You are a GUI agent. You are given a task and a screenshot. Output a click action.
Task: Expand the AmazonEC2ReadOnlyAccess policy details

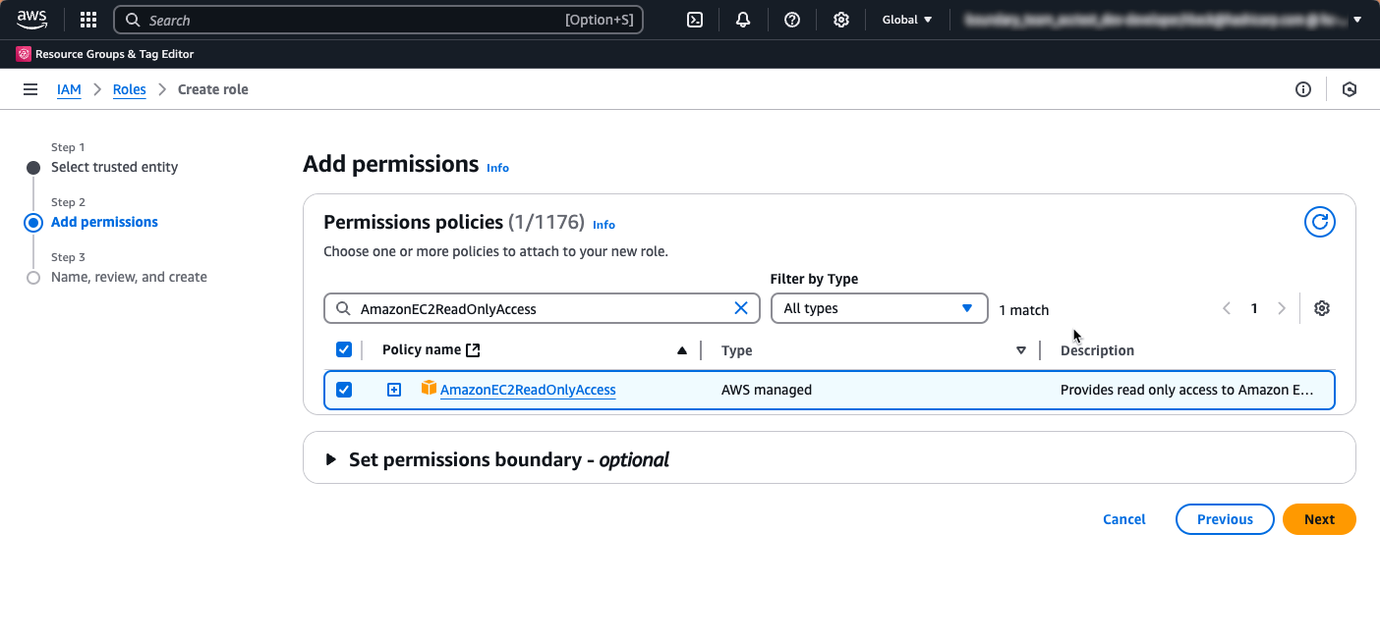tap(394, 390)
